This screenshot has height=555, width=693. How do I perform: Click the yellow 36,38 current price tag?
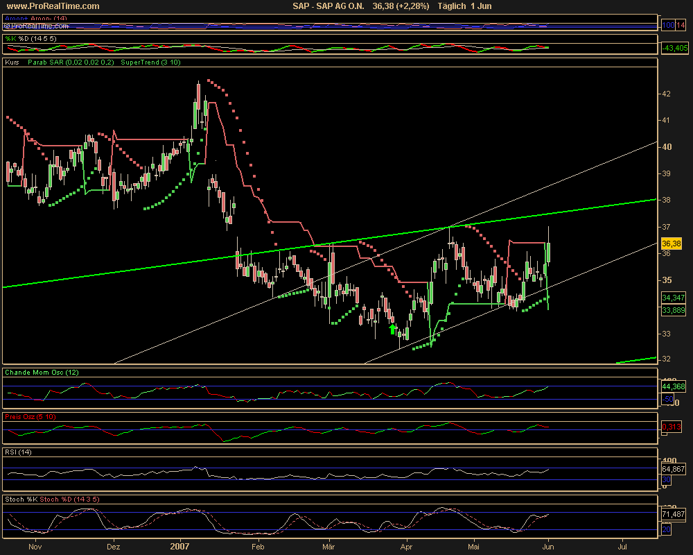pos(672,244)
